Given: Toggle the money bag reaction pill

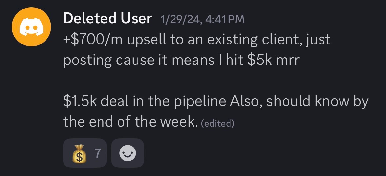Looking at the screenshot, I should [84, 153].
